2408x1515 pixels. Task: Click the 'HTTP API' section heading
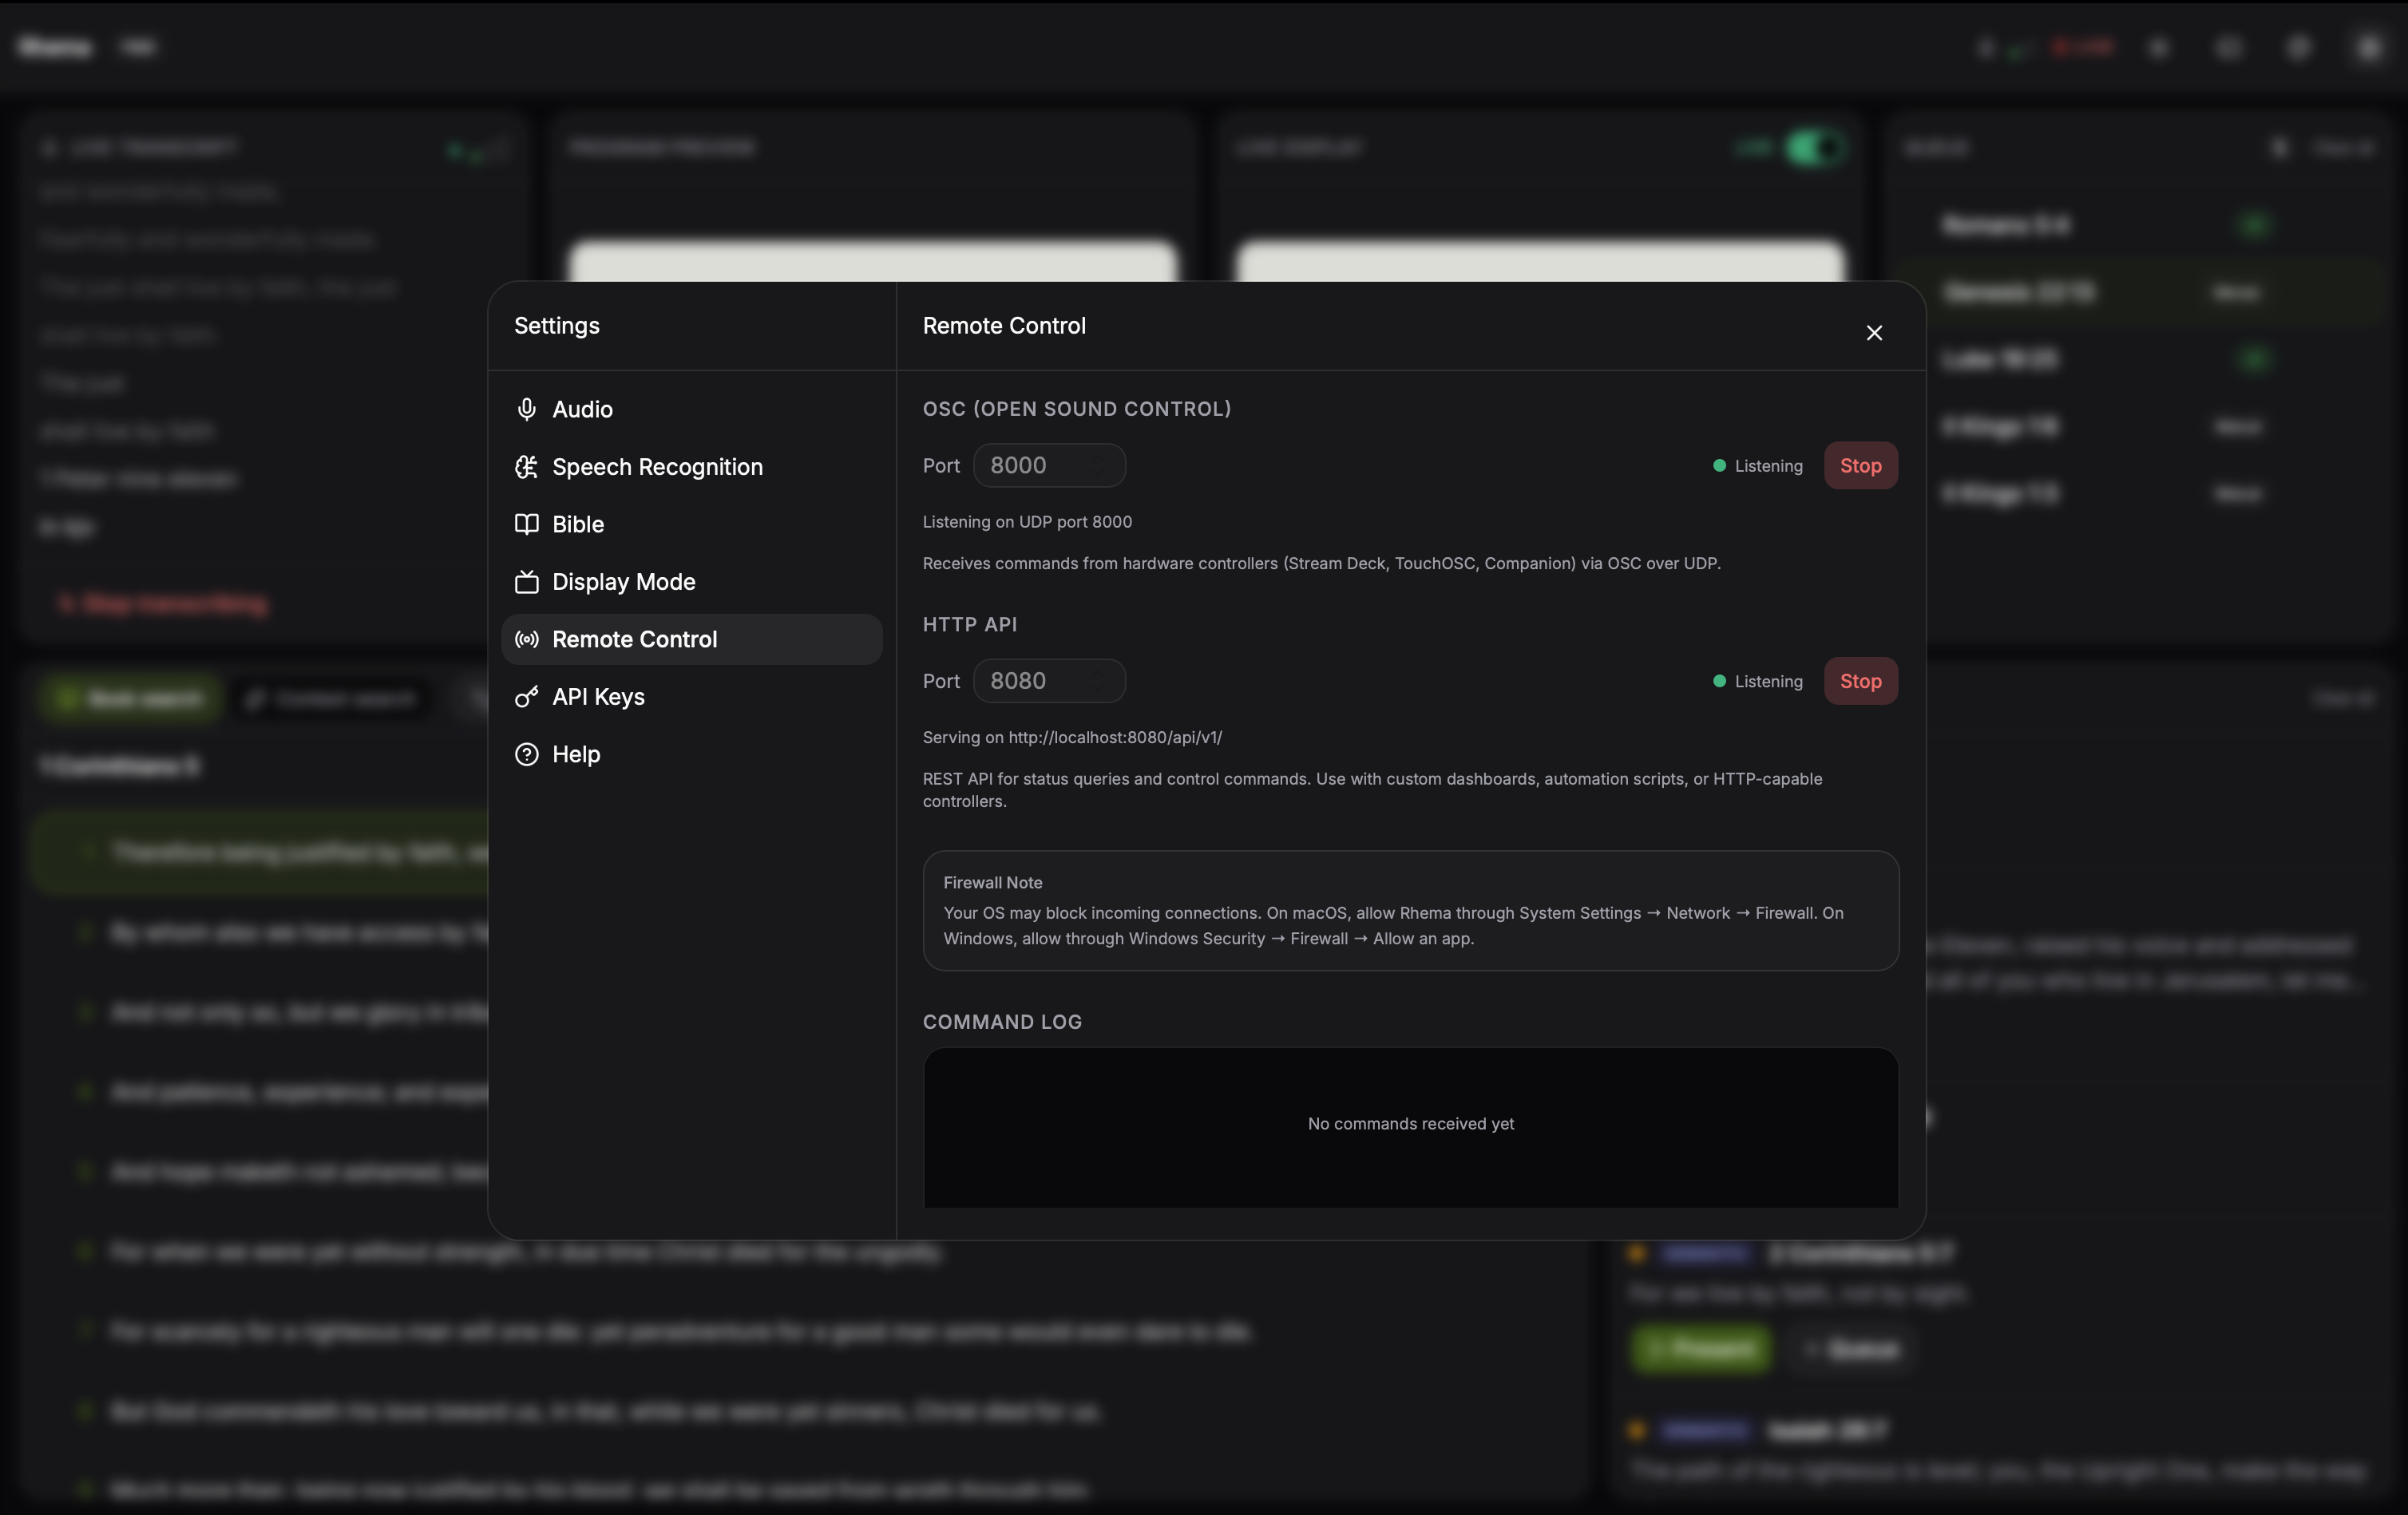pos(969,625)
